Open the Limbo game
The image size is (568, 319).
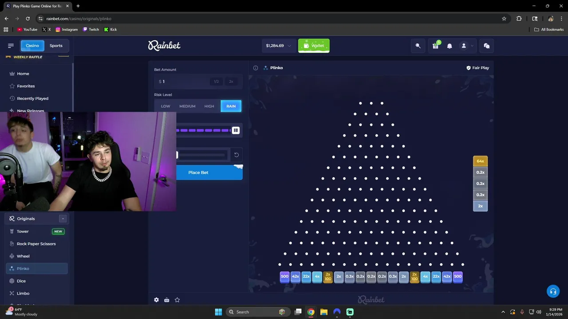(36, 293)
